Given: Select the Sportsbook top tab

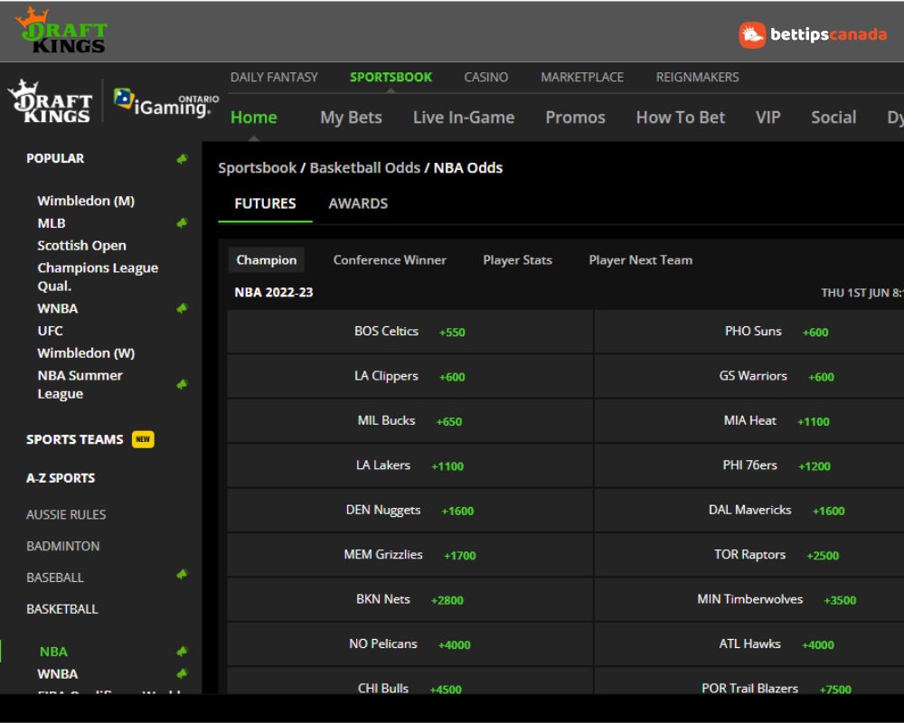Looking at the screenshot, I should pos(391,77).
